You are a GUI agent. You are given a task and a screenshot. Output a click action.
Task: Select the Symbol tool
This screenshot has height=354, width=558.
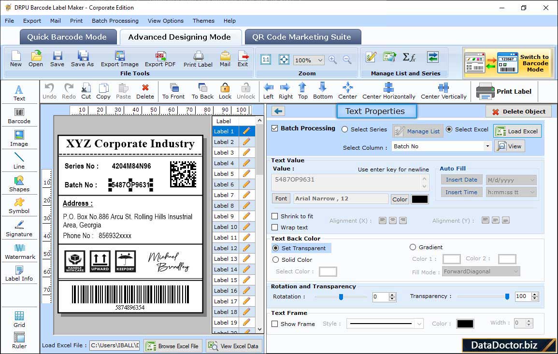click(x=19, y=206)
